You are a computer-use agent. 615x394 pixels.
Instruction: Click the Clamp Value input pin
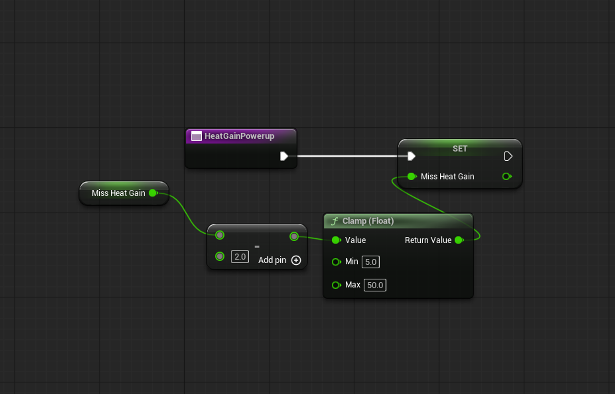pyautogui.click(x=336, y=240)
